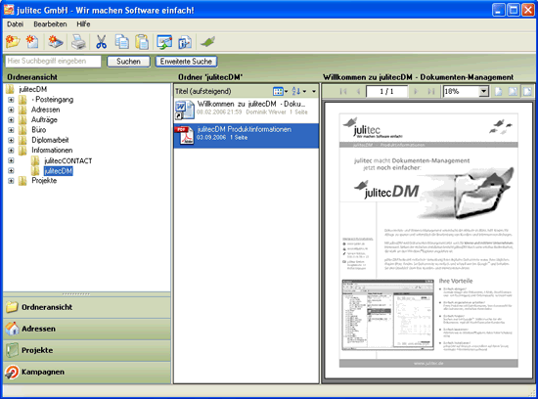Go to next preview page
The height and width of the screenshot is (399, 538).
(x=416, y=91)
